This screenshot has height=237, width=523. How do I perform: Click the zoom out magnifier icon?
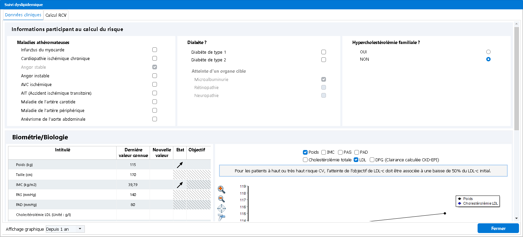coord(221,199)
